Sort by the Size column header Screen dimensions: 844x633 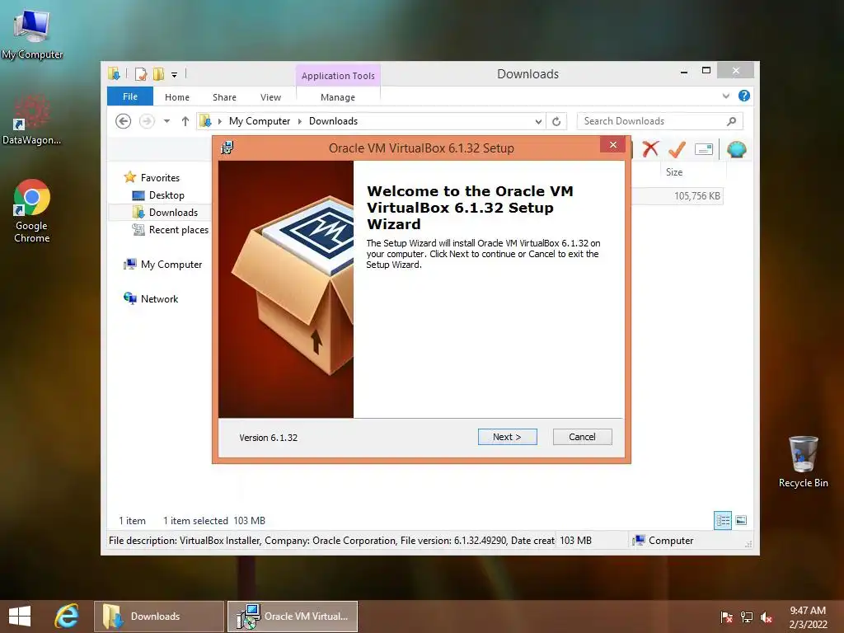click(x=674, y=172)
